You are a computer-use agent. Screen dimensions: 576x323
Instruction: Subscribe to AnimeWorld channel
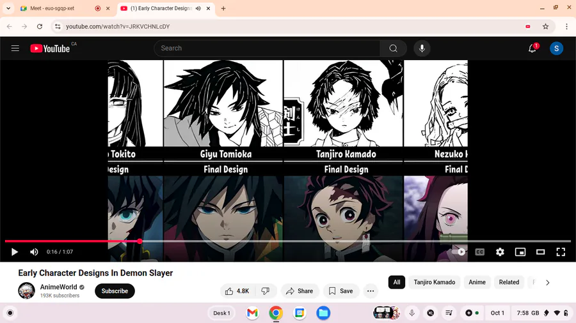[x=115, y=291]
